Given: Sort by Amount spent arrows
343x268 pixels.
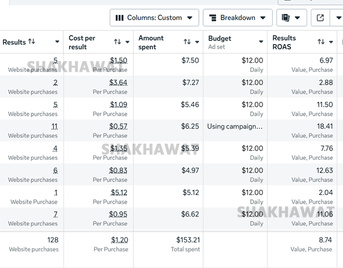Looking at the screenshot, I should click(187, 42).
